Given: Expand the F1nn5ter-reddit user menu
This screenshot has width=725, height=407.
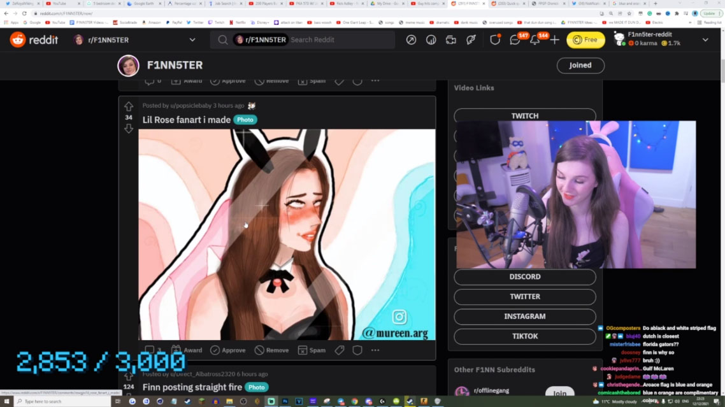Looking at the screenshot, I should click(x=706, y=39).
